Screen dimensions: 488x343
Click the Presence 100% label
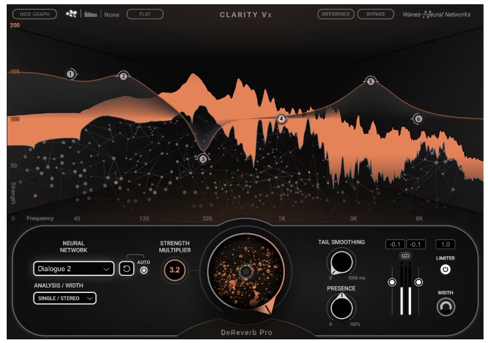coord(355,324)
